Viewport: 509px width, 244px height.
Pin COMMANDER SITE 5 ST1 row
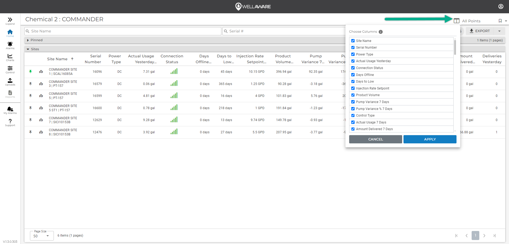pyautogui.click(x=30, y=108)
